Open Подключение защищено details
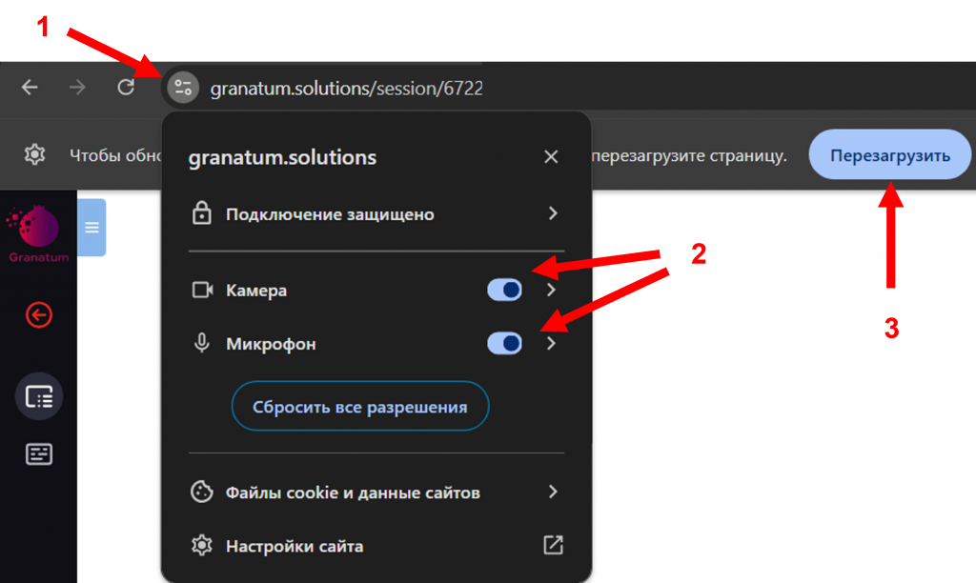Image resolution: width=976 pixels, height=583 pixels. coord(376,214)
